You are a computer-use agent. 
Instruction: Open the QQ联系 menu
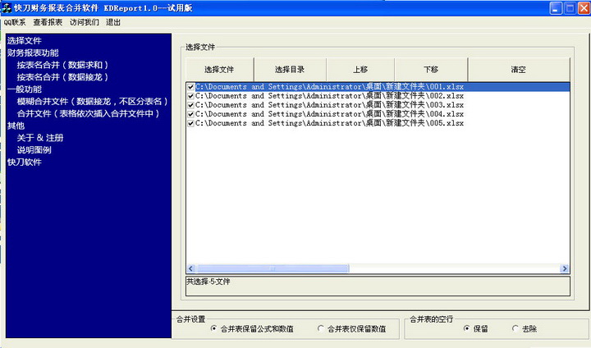(x=15, y=23)
